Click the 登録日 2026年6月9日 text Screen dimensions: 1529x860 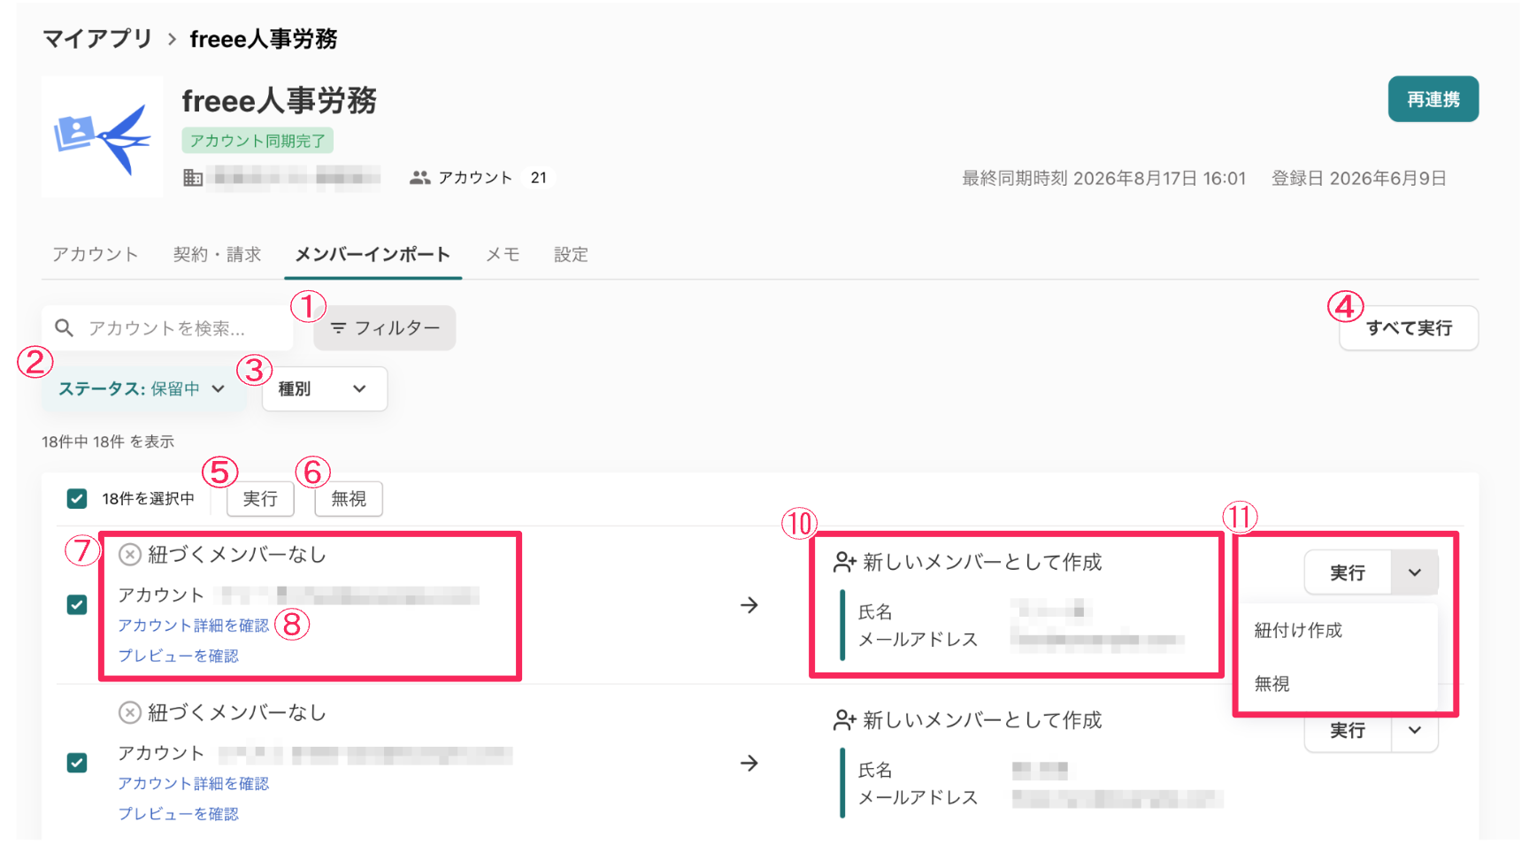click(x=1359, y=179)
